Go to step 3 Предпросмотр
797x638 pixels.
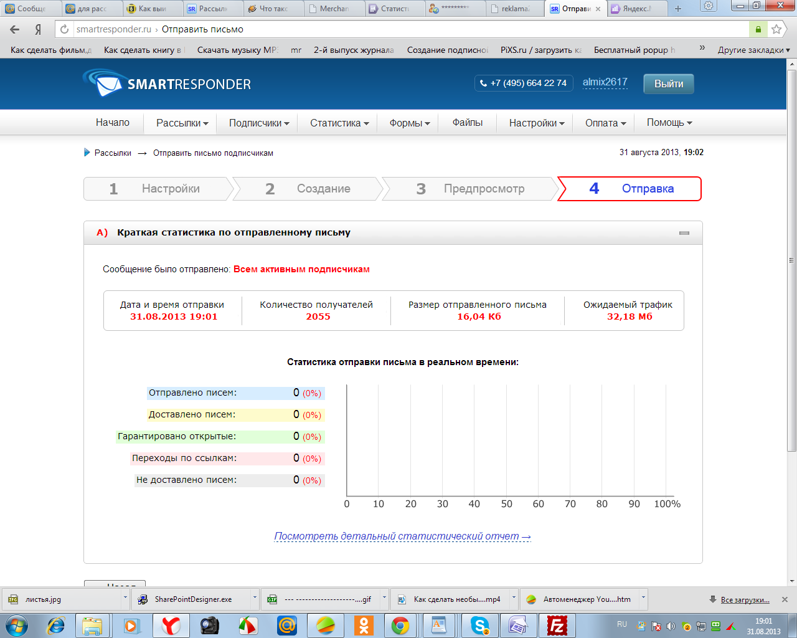click(x=470, y=189)
